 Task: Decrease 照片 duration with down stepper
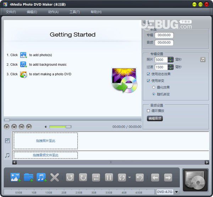pyautogui.click(x=170, y=61)
